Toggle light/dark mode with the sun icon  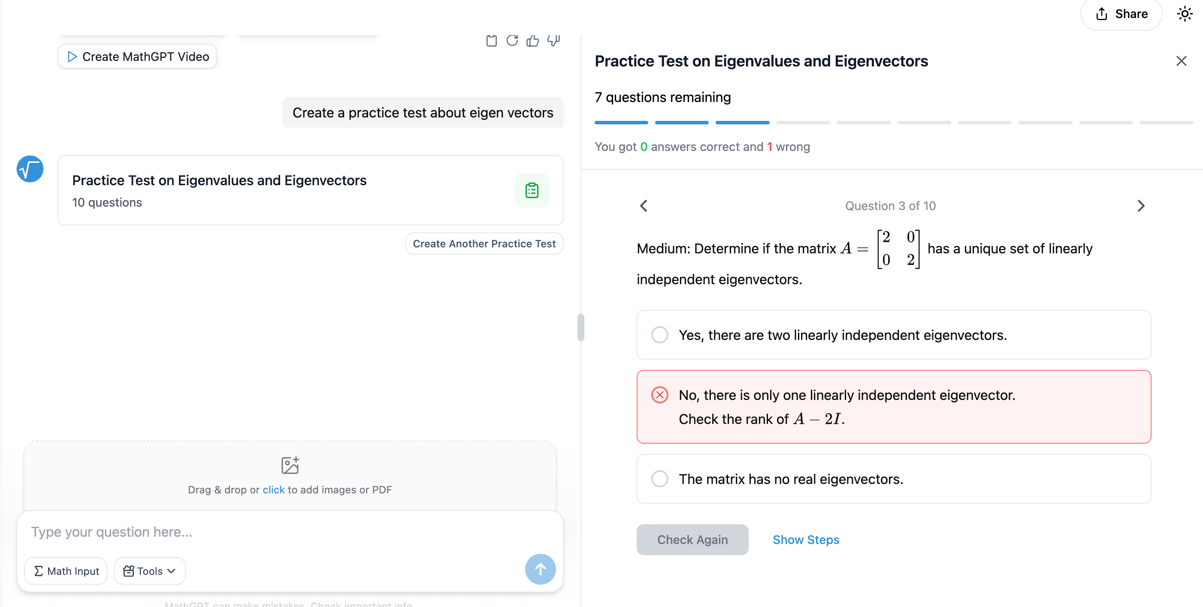tap(1185, 14)
